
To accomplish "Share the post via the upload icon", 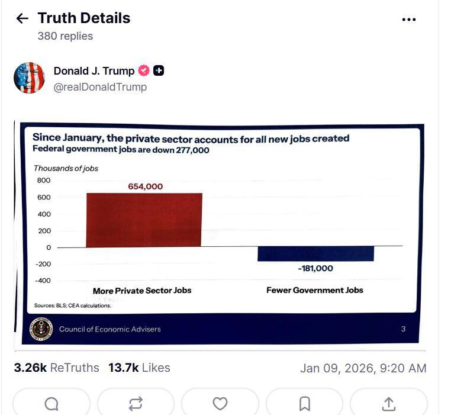I will [388, 404].
